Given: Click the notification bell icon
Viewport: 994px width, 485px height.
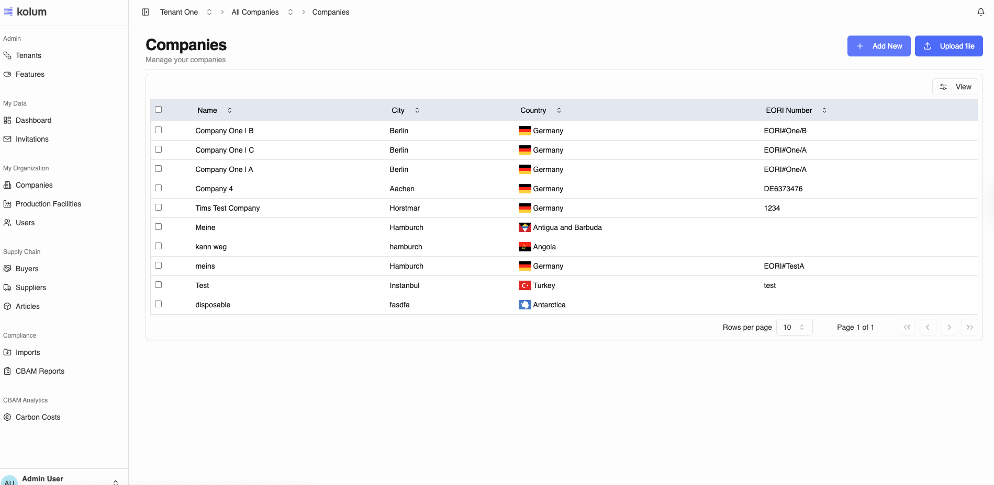Looking at the screenshot, I should (x=980, y=12).
